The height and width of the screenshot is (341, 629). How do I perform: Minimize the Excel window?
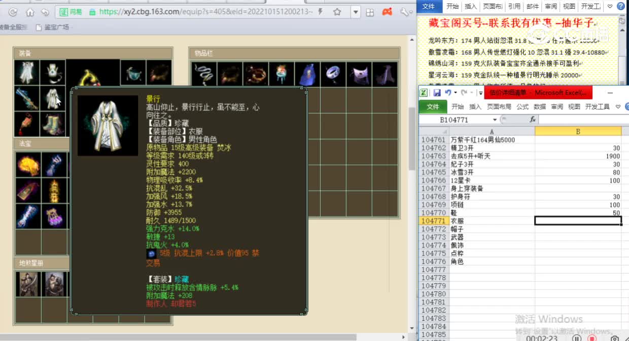pos(610,93)
